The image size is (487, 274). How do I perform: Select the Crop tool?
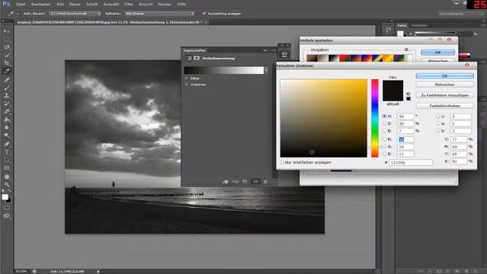pyautogui.click(x=7, y=63)
